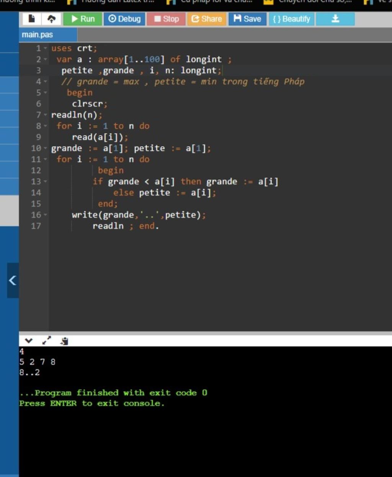Image resolution: width=392 pixels, height=477 pixels.
Task: Toggle the fold arrow at line 1
Action: pyautogui.click(x=45, y=48)
